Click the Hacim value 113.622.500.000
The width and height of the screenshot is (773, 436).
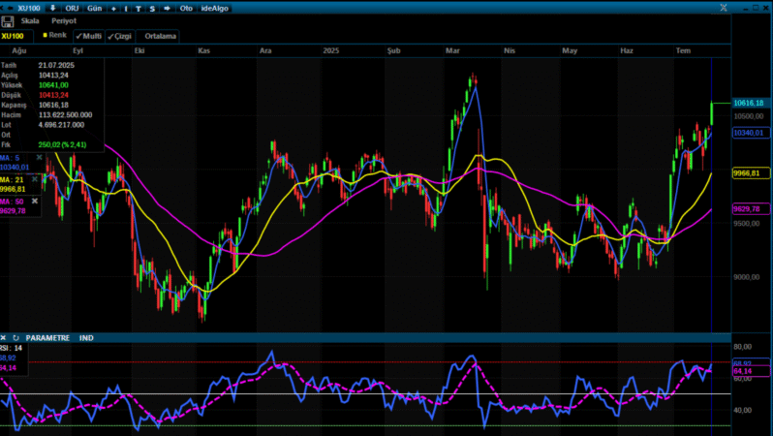pyautogui.click(x=65, y=115)
